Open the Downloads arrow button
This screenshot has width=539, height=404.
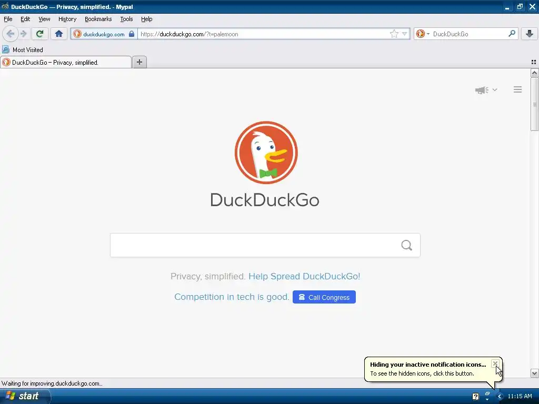pyautogui.click(x=530, y=34)
